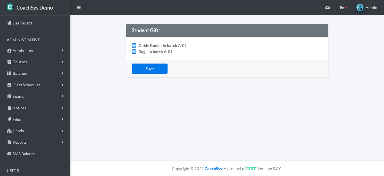Open the Admissions sidebar menu

click(35, 51)
